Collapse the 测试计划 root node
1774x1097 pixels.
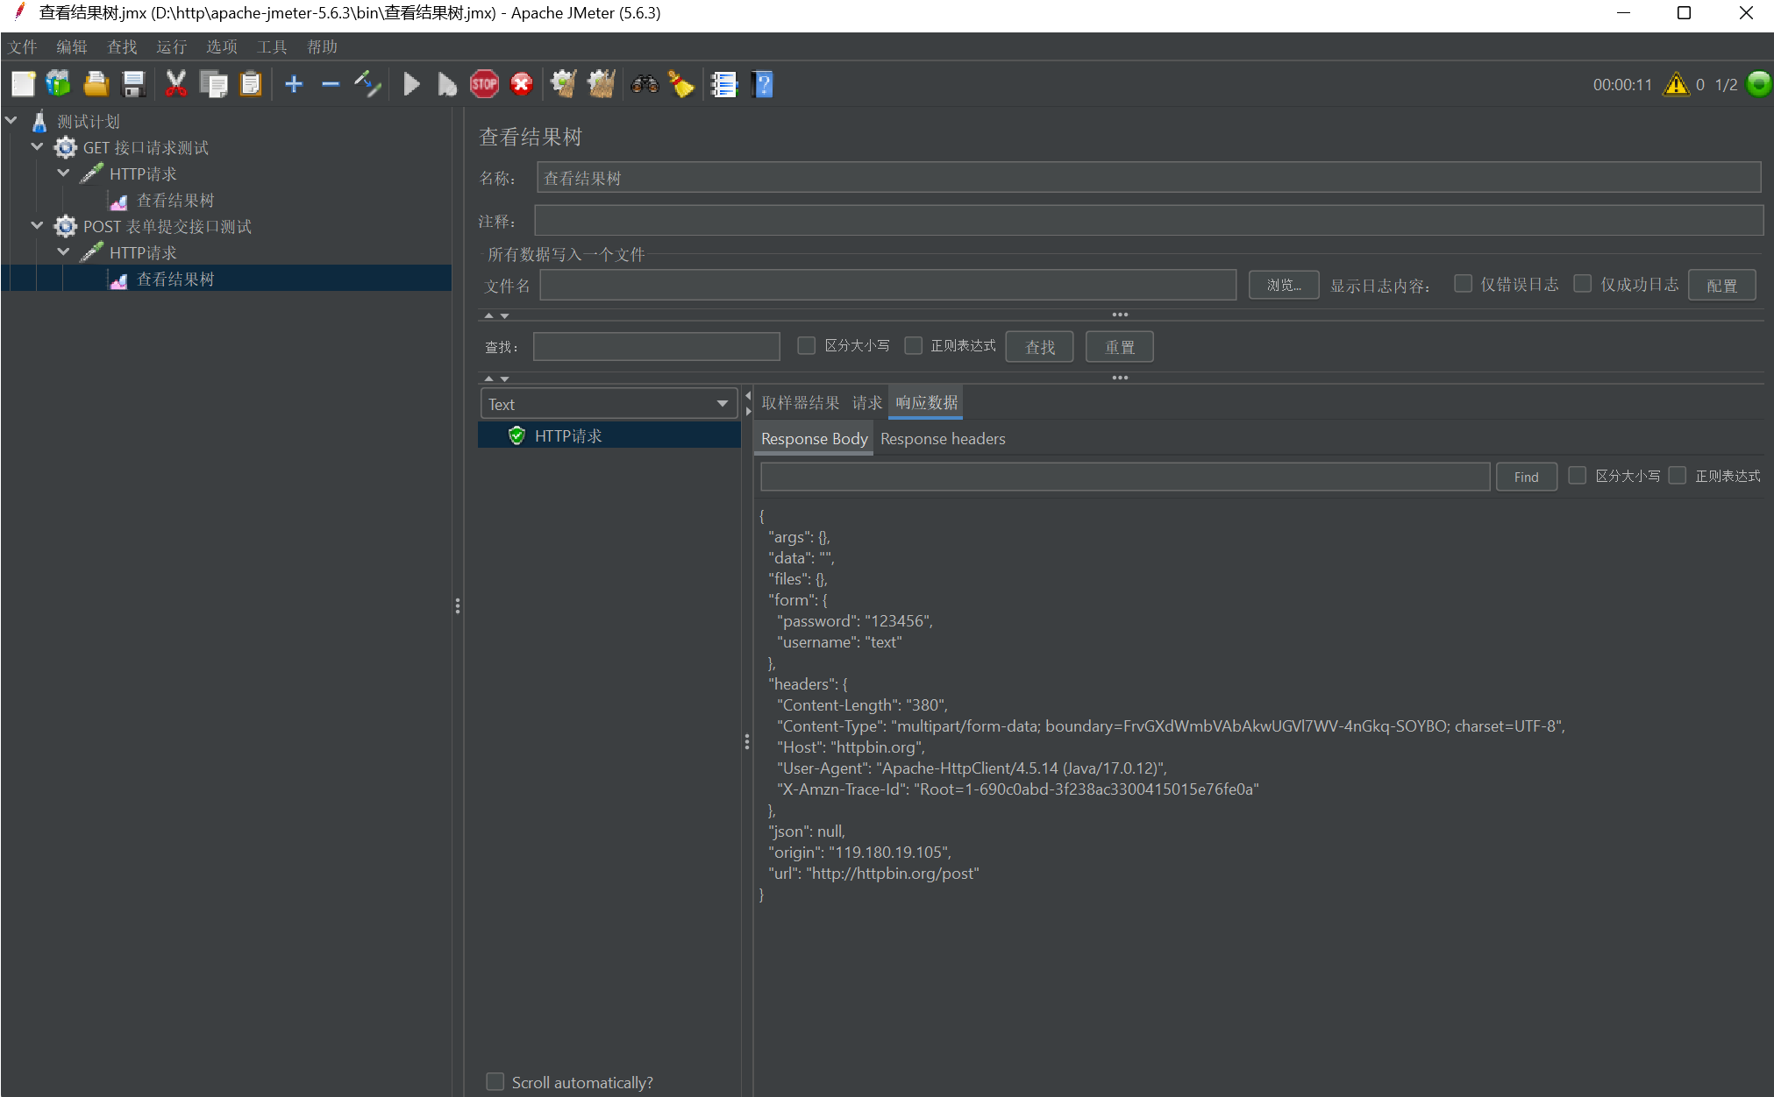[11, 121]
